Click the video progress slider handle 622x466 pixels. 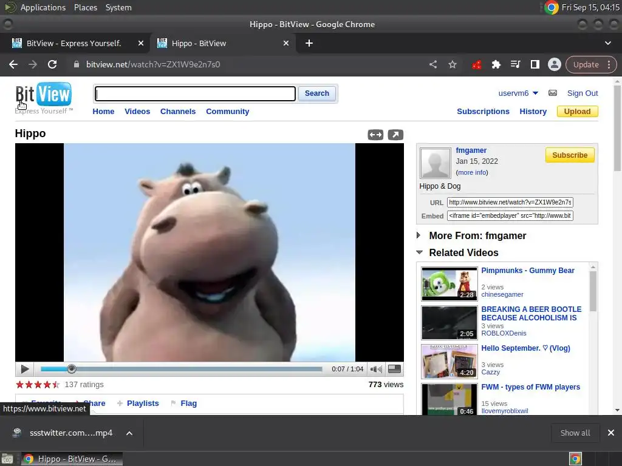point(72,369)
